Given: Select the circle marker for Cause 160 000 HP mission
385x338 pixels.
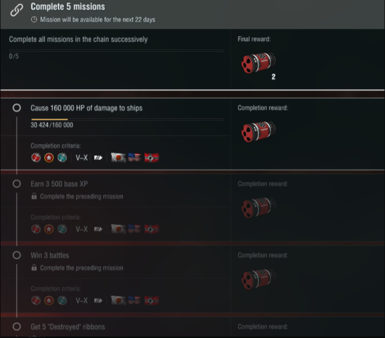Looking at the screenshot, I should [x=17, y=108].
